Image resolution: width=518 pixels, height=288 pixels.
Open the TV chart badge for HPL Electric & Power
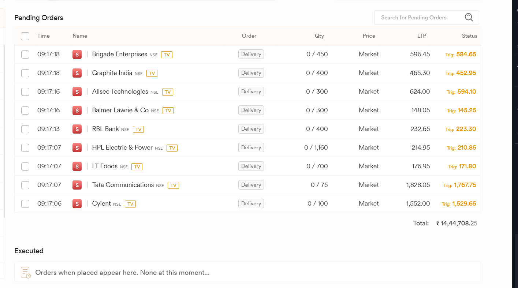coord(172,148)
